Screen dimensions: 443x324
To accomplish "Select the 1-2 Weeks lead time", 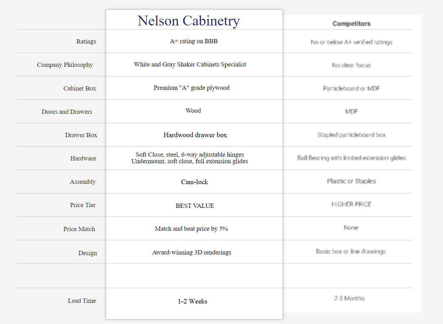I will click(x=192, y=301).
